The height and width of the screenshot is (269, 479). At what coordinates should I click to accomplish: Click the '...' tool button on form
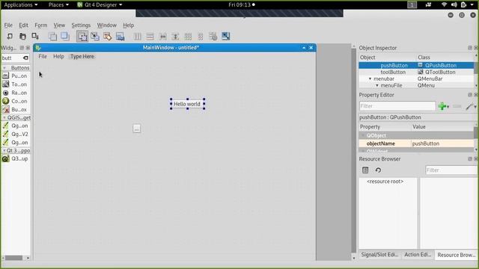(136, 129)
